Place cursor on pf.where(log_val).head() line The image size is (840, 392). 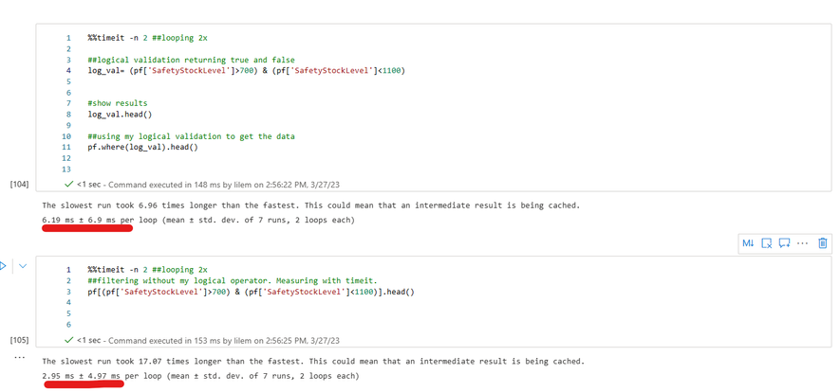tap(143, 148)
